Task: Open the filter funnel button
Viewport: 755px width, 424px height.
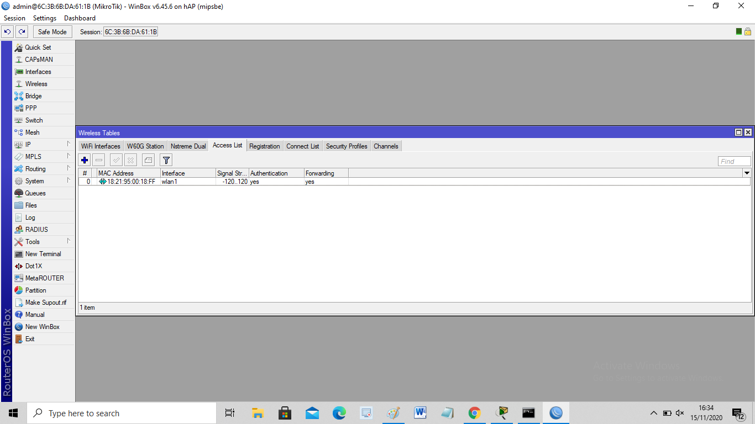Action: click(166, 160)
